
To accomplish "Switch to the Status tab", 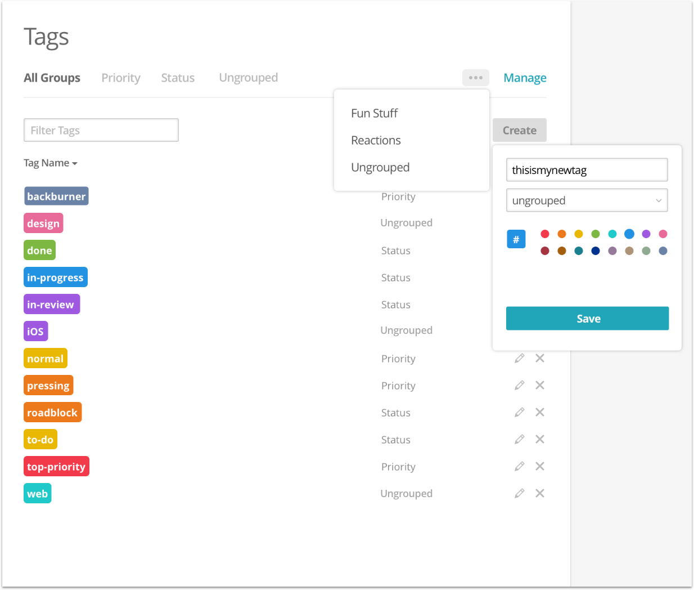I will click(178, 78).
